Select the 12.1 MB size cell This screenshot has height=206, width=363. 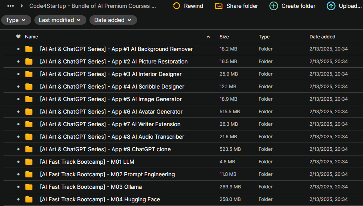coord(228,87)
